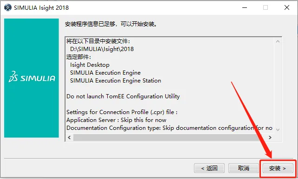Go back with the < 返回 button
This screenshot has height=179, width=298.
(209, 168)
